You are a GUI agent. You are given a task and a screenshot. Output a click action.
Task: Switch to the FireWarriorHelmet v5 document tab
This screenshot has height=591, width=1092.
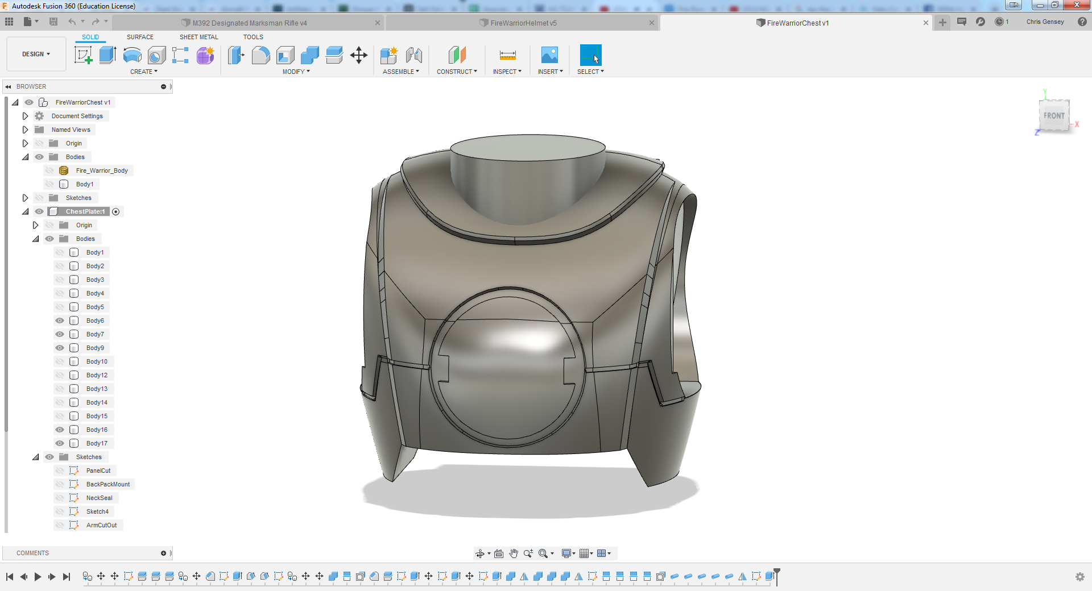click(523, 23)
